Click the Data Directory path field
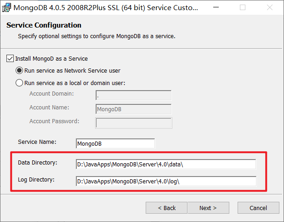This screenshot has width=284, height=222. (x=166, y=164)
